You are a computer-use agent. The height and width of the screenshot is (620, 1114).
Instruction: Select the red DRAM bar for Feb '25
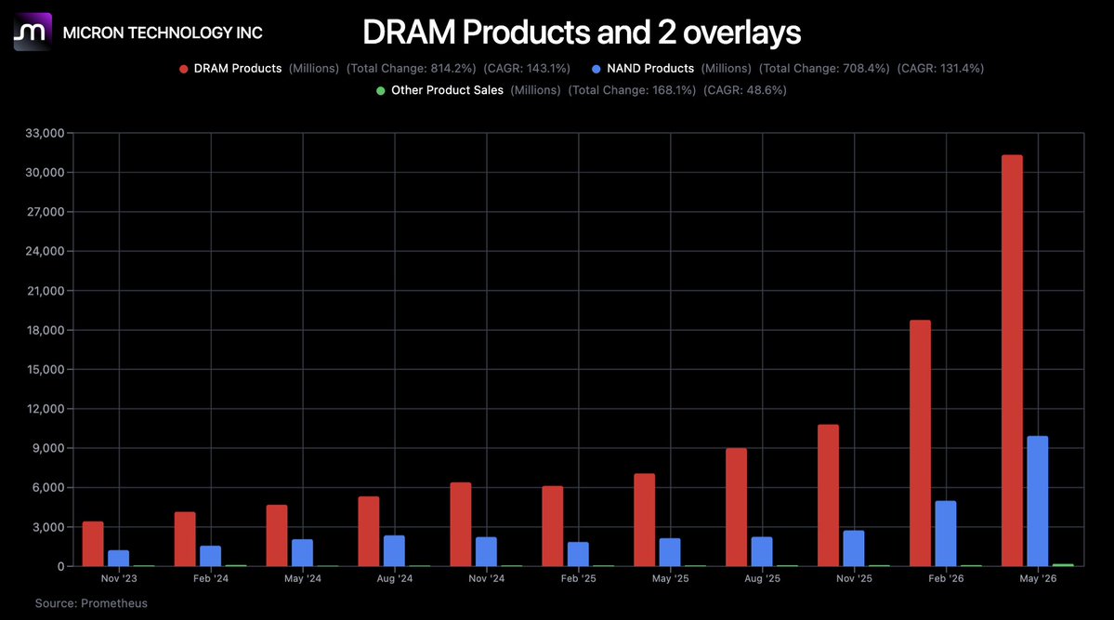553,526
